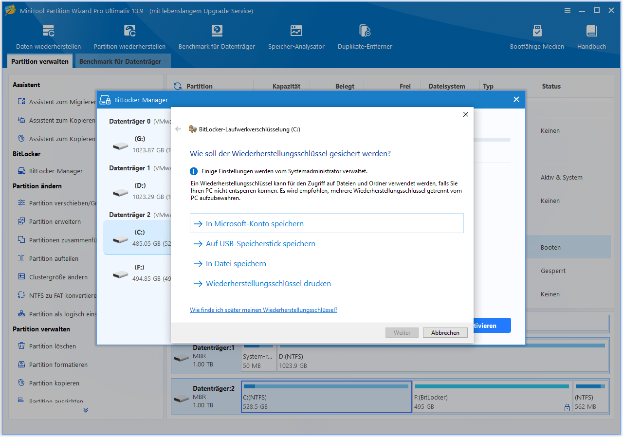Click back arrow in BitLocker wizard
623x437 pixels.
178,129
